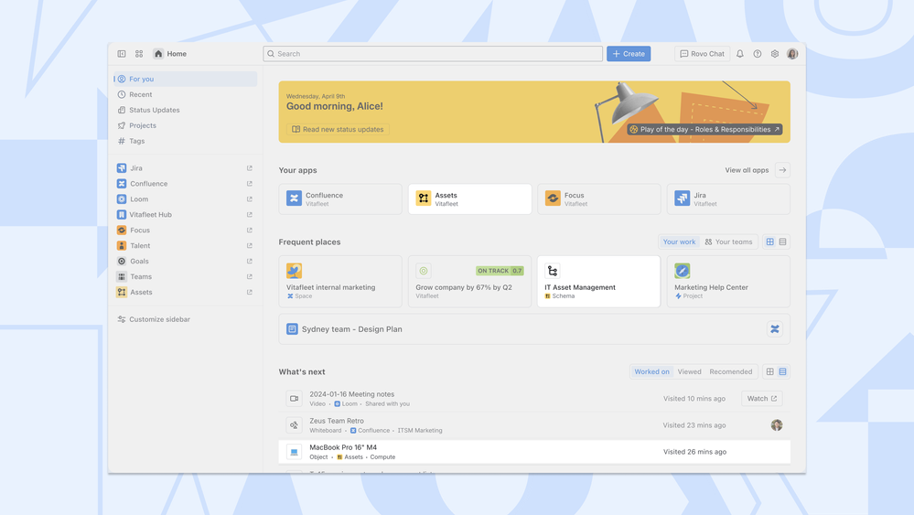Viewport: 914px width, 515px height.
Task: Open Loom from the sidebar
Action: (x=186, y=199)
